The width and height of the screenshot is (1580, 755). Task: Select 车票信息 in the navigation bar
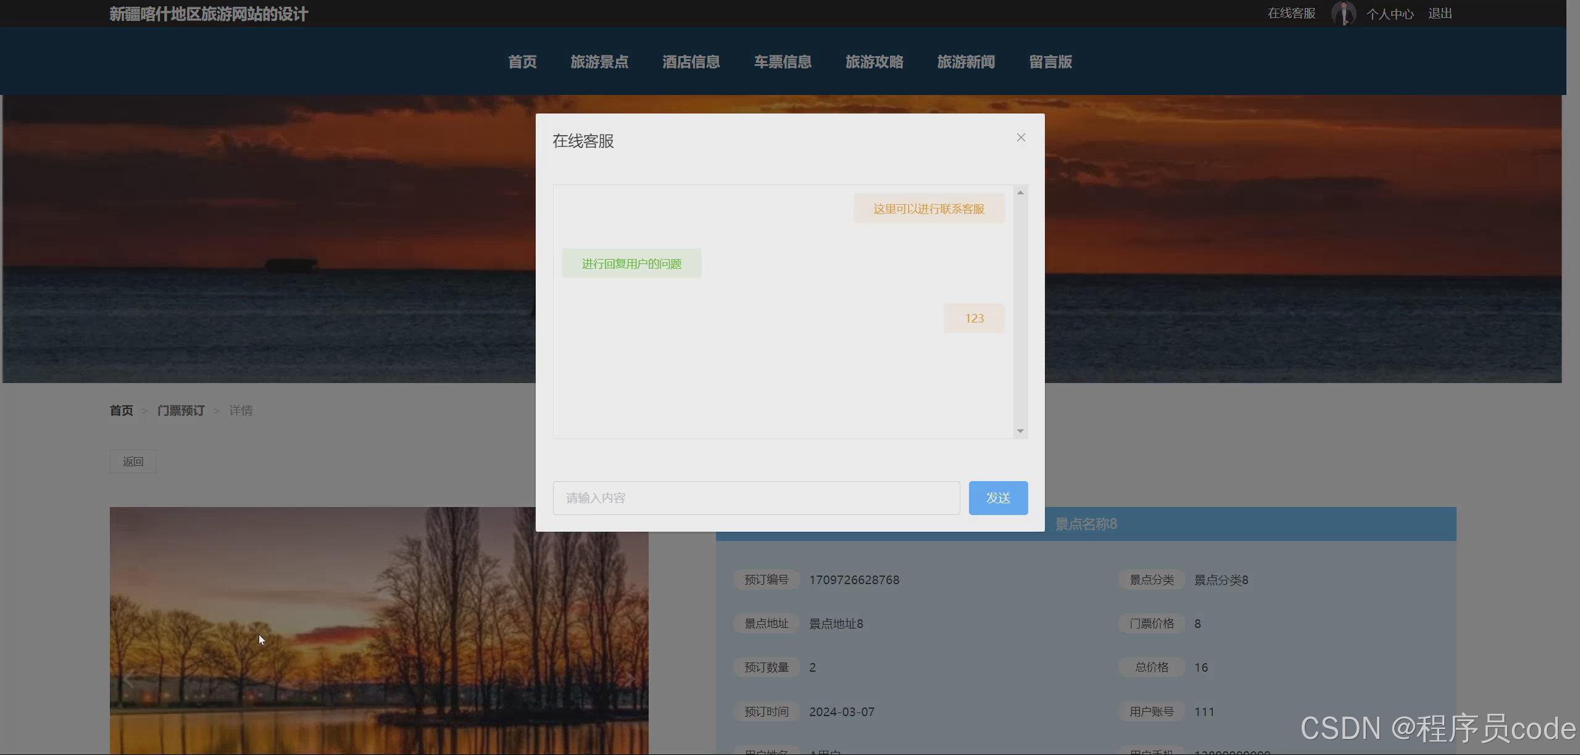point(782,62)
